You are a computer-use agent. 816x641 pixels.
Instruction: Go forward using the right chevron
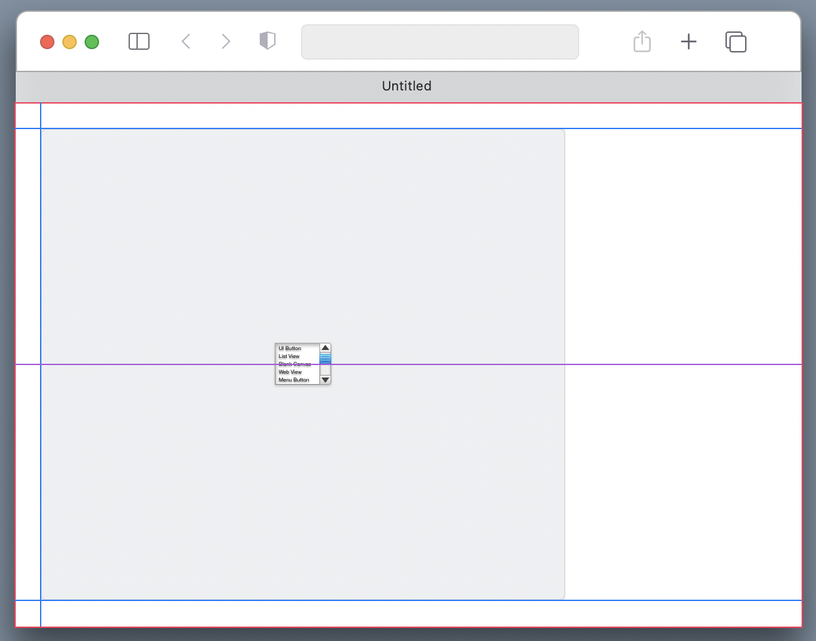[226, 42]
